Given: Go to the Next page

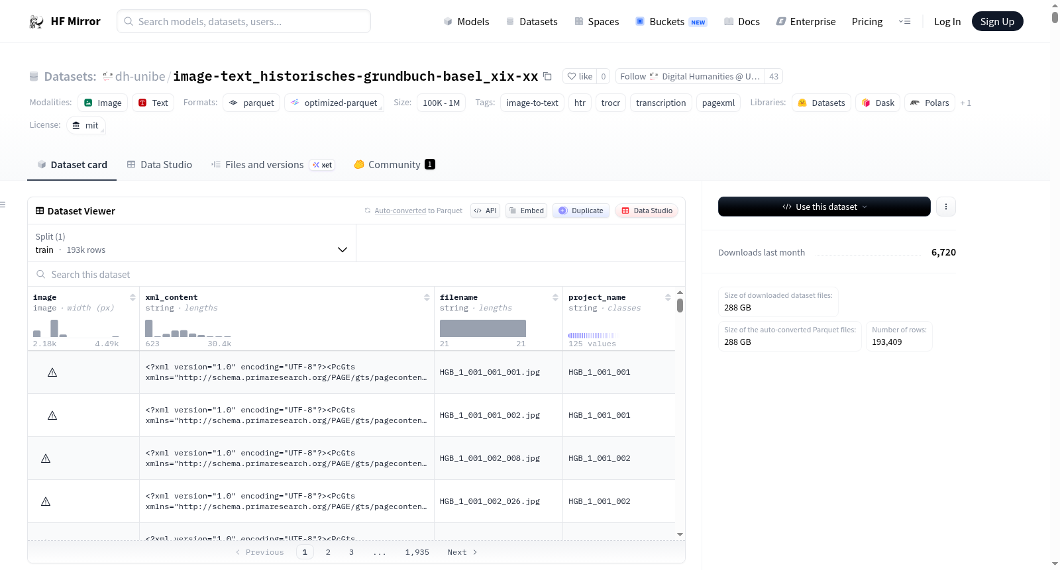Looking at the screenshot, I should pos(462,552).
